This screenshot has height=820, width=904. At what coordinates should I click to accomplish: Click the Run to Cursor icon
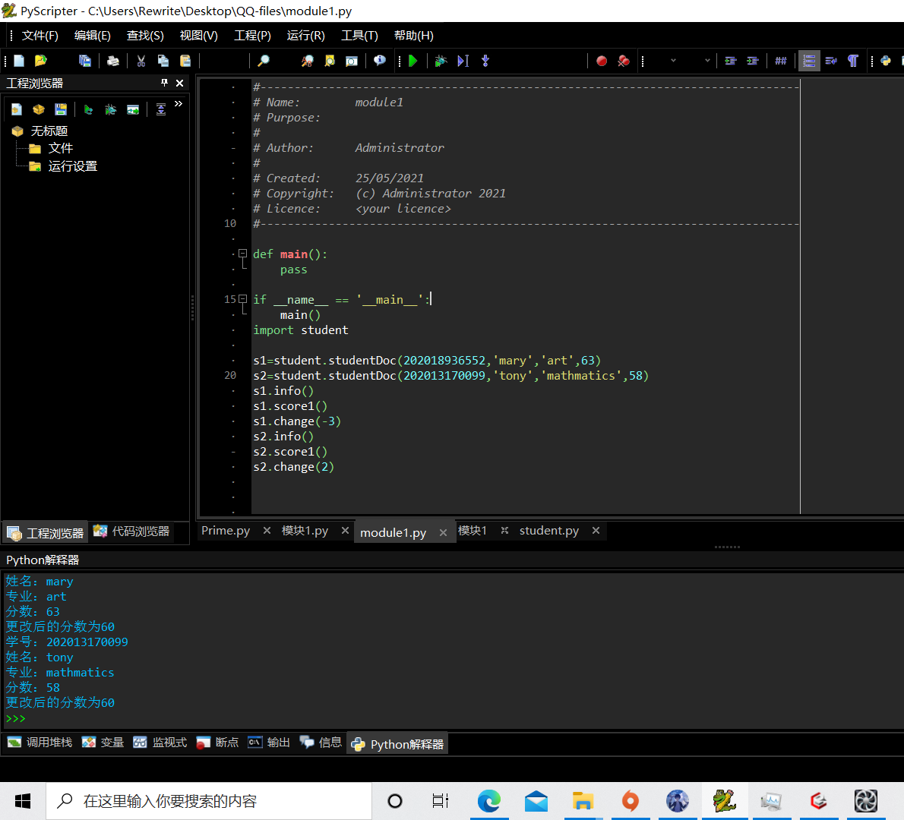[463, 61]
